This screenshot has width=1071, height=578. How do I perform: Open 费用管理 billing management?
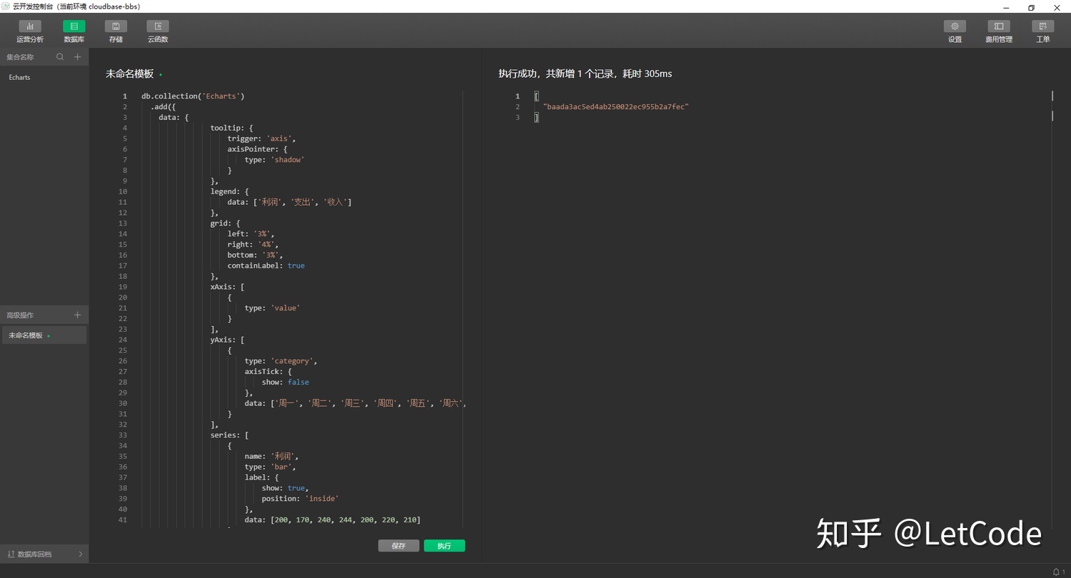click(999, 31)
